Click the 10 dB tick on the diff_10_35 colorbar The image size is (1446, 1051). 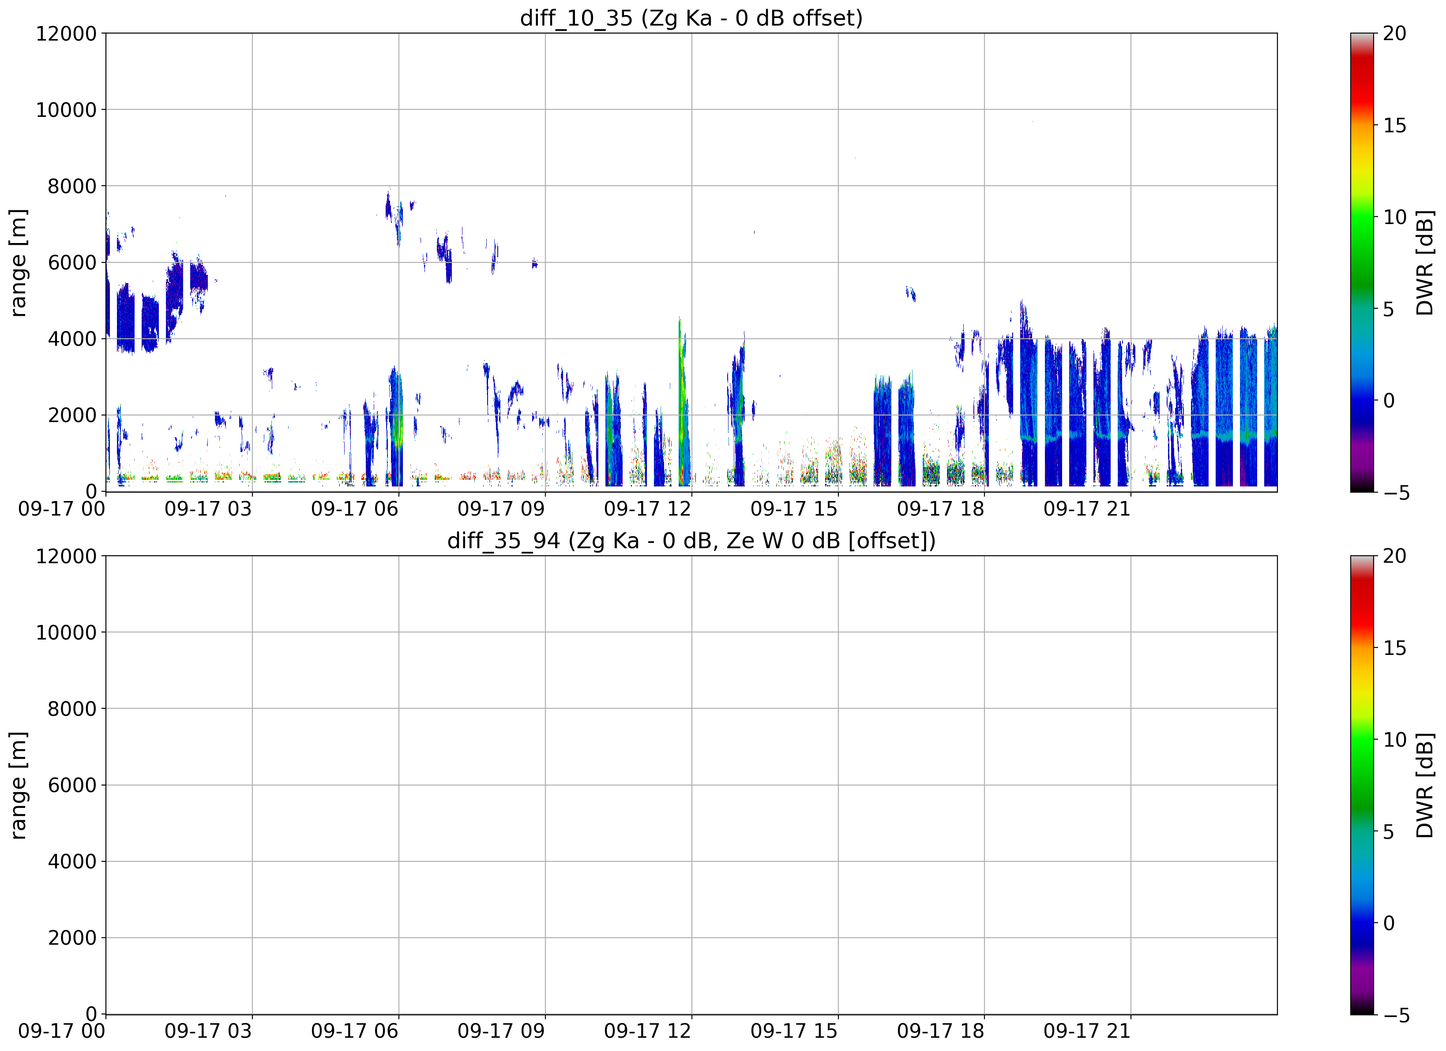1395,217
